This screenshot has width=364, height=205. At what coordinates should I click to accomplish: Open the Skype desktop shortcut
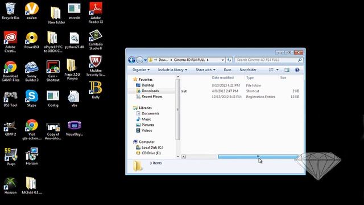pyautogui.click(x=32, y=99)
